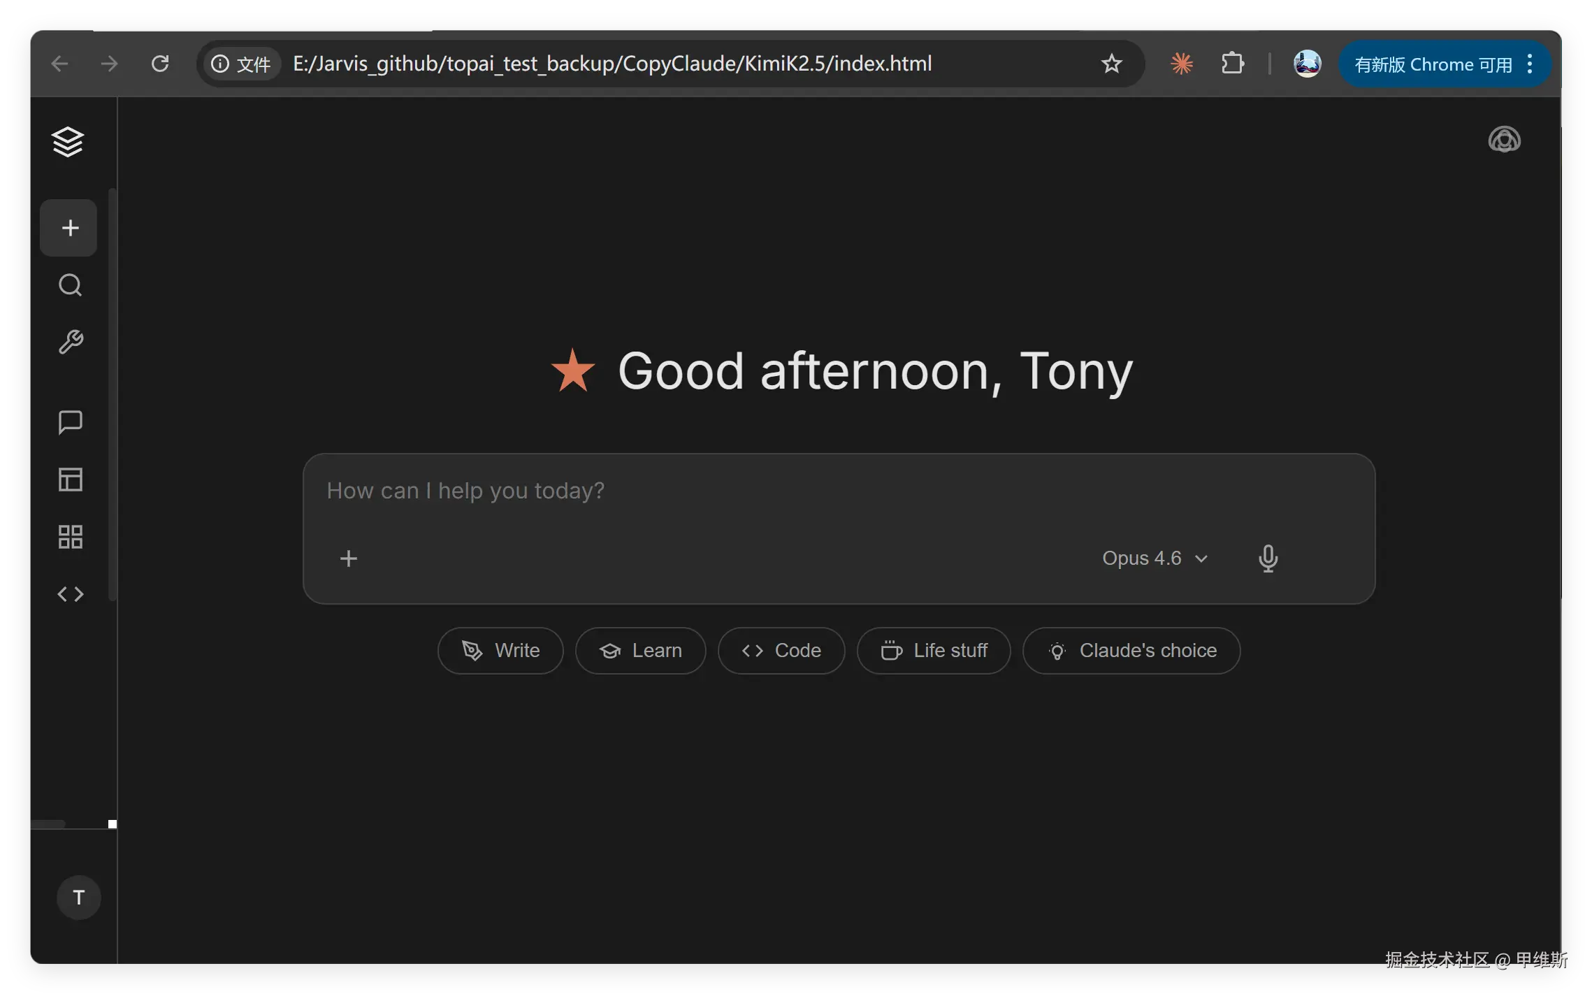Open the chats speech bubble icon
Viewport: 1592px width, 994px height.
coord(70,422)
